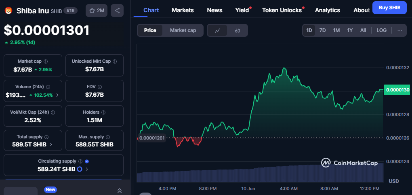Select Price chart toggle
The height and width of the screenshot is (195, 412).
coord(150,30)
